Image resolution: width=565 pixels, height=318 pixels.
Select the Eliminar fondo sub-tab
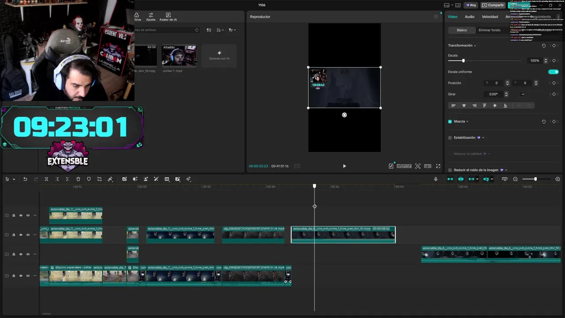pyautogui.click(x=490, y=30)
